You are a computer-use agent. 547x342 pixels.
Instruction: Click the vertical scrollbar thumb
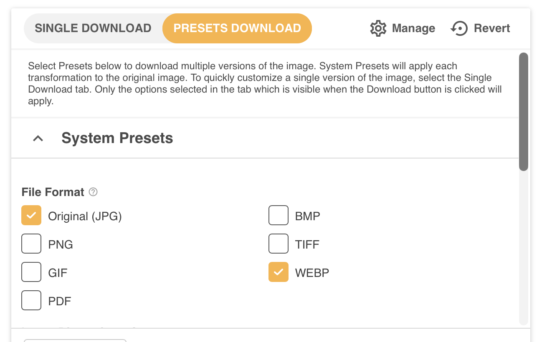524,111
